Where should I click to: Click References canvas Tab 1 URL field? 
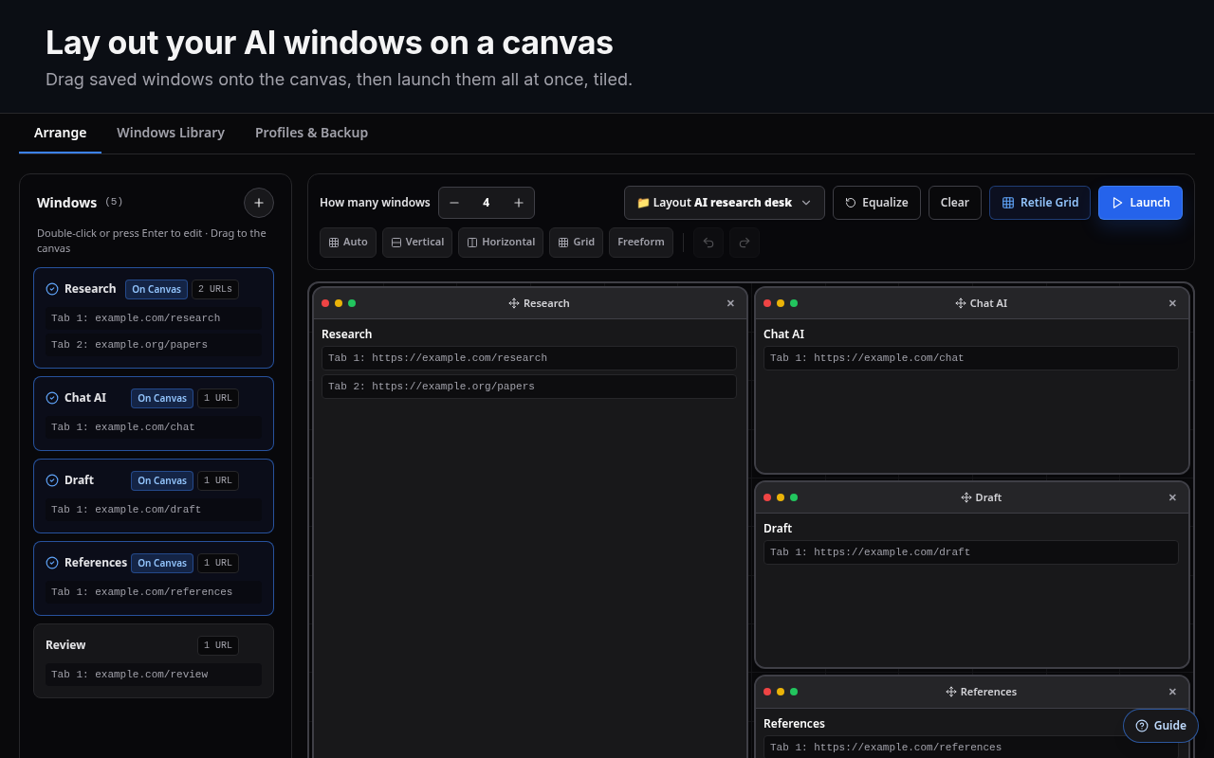click(x=971, y=748)
